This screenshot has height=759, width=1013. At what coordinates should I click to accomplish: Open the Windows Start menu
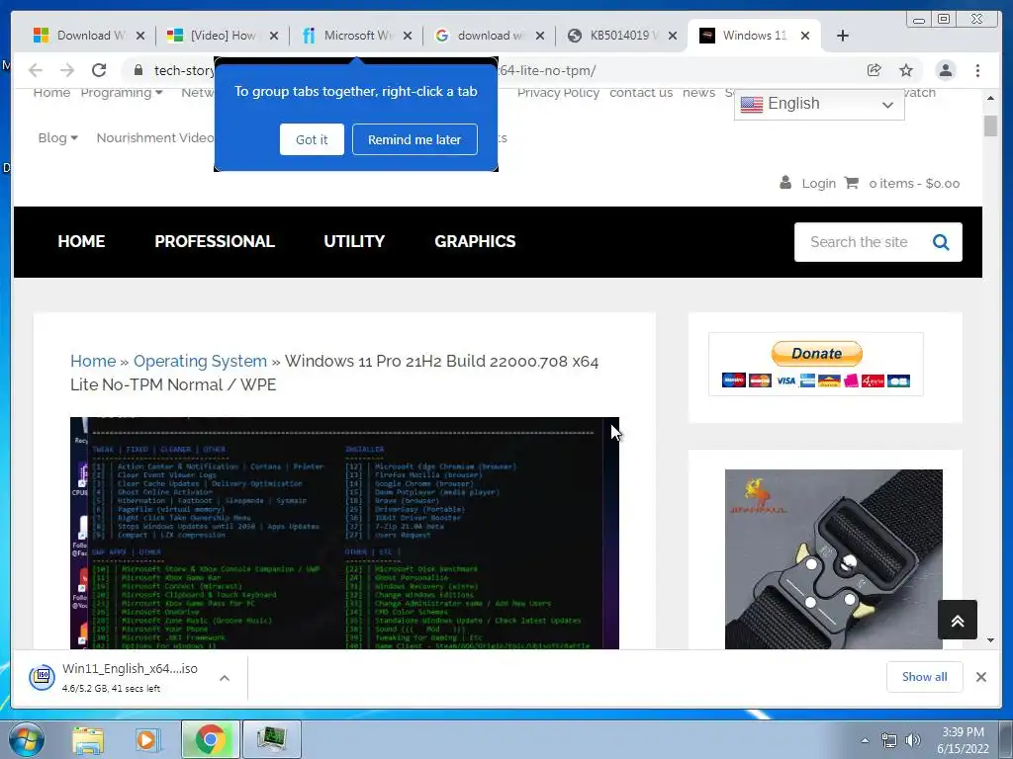[26, 739]
